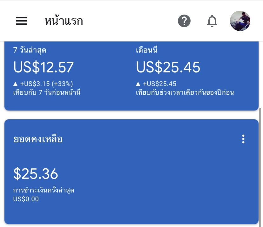Click the เดือนนี้ label
Screen dimensions: 263x227
[147, 50]
